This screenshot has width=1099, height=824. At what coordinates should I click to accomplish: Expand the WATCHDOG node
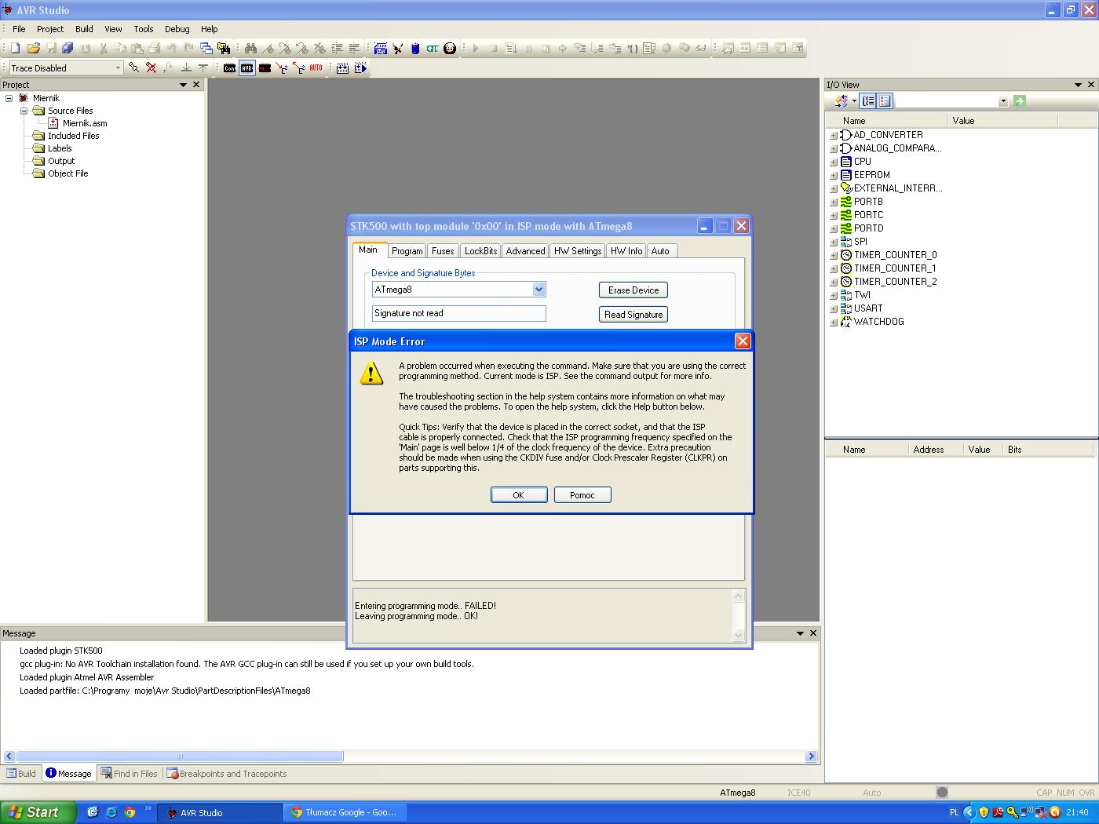pos(834,322)
